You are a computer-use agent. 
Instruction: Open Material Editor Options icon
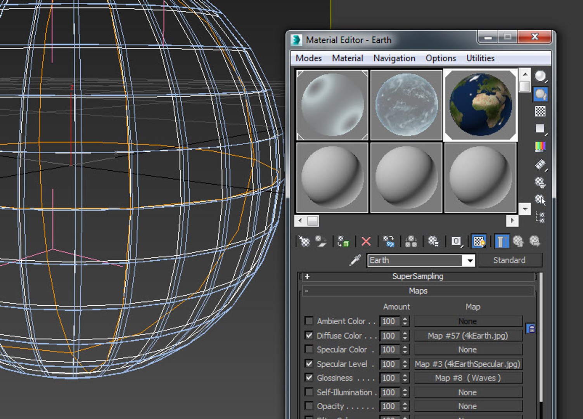point(540,182)
